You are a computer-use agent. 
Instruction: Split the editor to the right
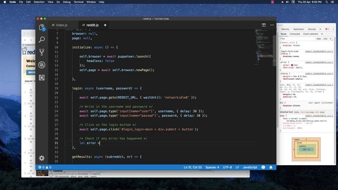[264, 25]
